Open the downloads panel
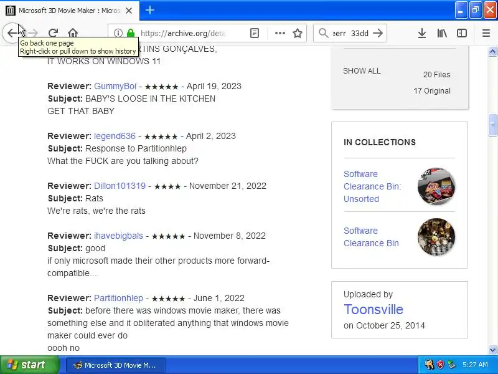The height and width of the screenshot is (374, 498). (x=422, y=33)
